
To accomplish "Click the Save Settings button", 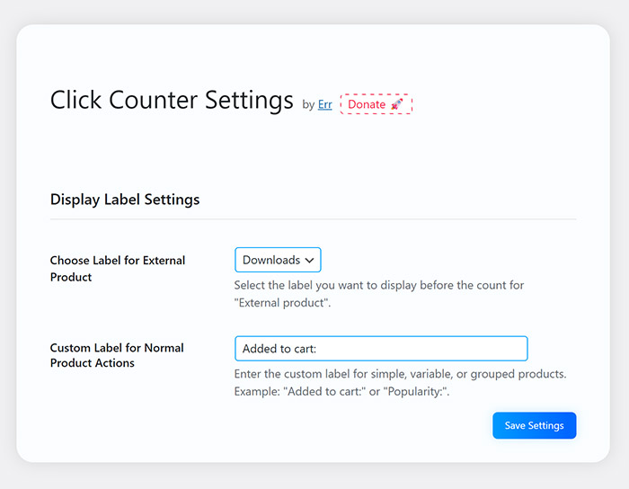I will (534, 425).
